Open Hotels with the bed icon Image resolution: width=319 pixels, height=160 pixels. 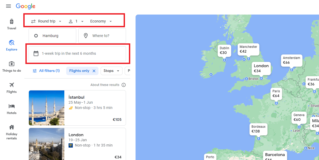tap(12, 106)
